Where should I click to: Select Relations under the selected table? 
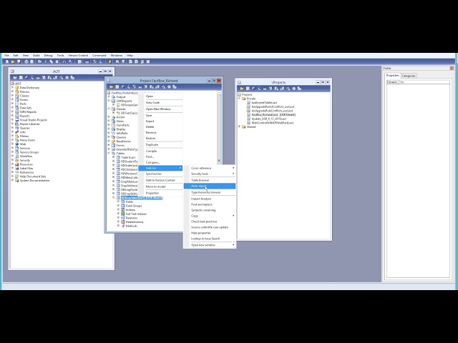pos(132,218)
